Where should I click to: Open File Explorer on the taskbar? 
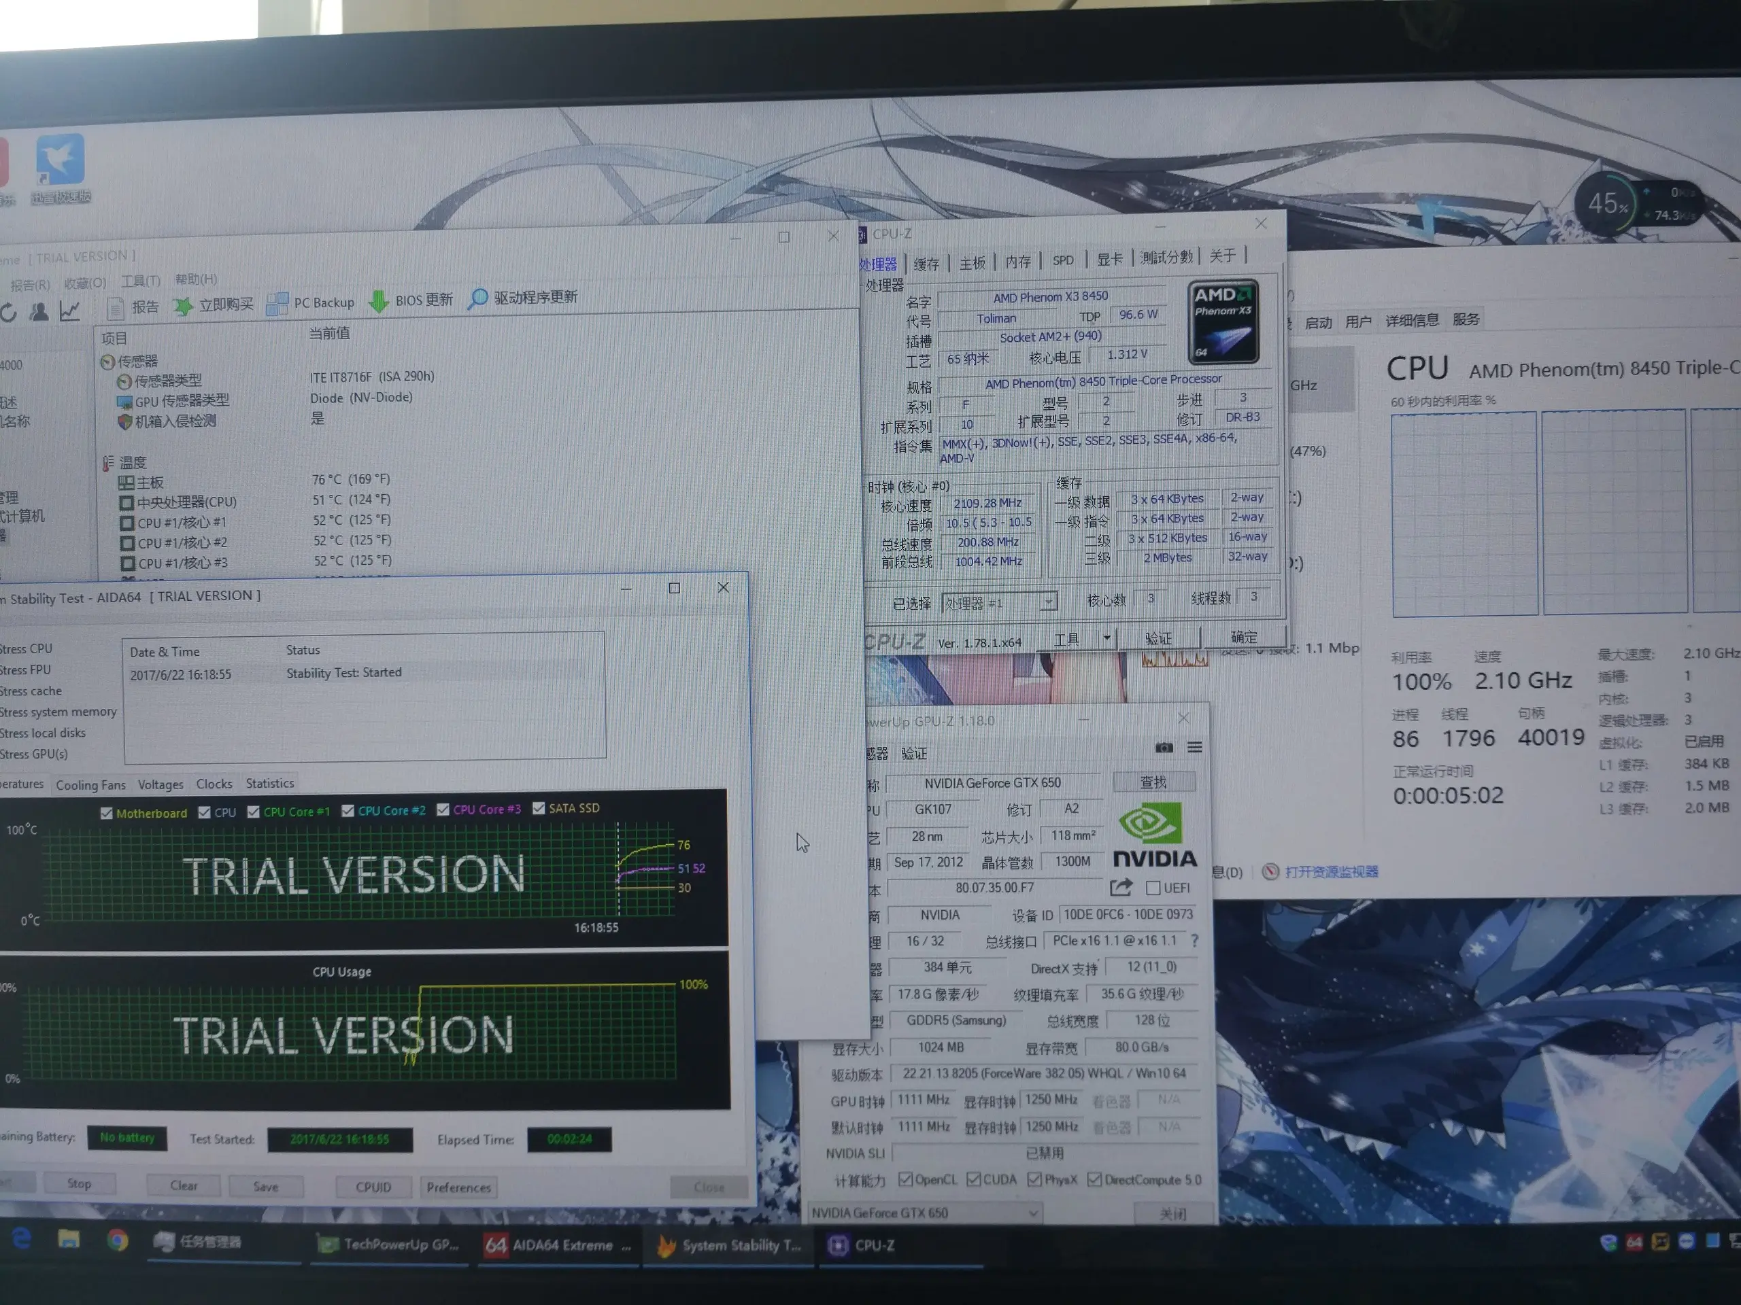pos(69,1240)
